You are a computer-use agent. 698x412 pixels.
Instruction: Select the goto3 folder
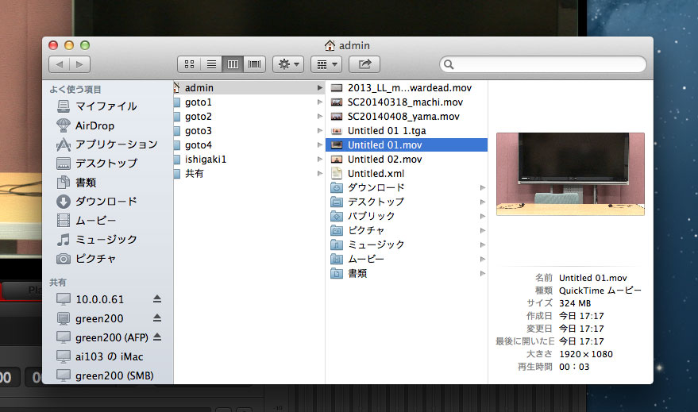click(249, 131)
